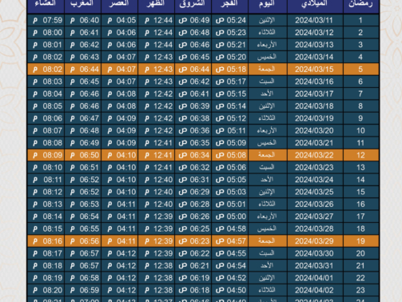Select the Fajr time 04:57
The height and width of the screenshot is (302, 402).
point(230,241)
